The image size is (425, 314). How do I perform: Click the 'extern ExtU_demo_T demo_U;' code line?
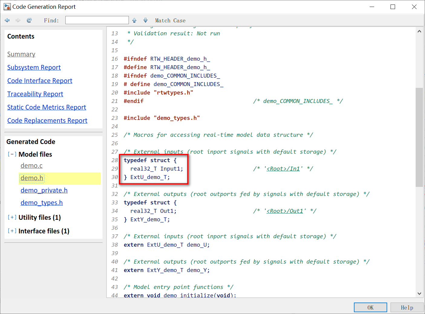coord(167,245)
